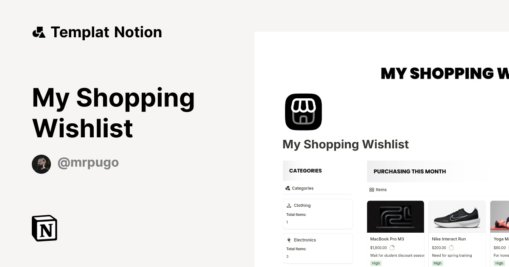Viewport: 509px width, 267px height.
Task: Click the Templat Notion logo icon
Action: (x=39, y=32)
